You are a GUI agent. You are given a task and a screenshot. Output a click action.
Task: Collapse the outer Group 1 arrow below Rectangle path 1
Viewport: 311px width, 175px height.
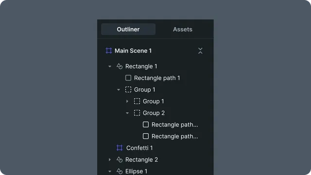click(x=119, y=90)
